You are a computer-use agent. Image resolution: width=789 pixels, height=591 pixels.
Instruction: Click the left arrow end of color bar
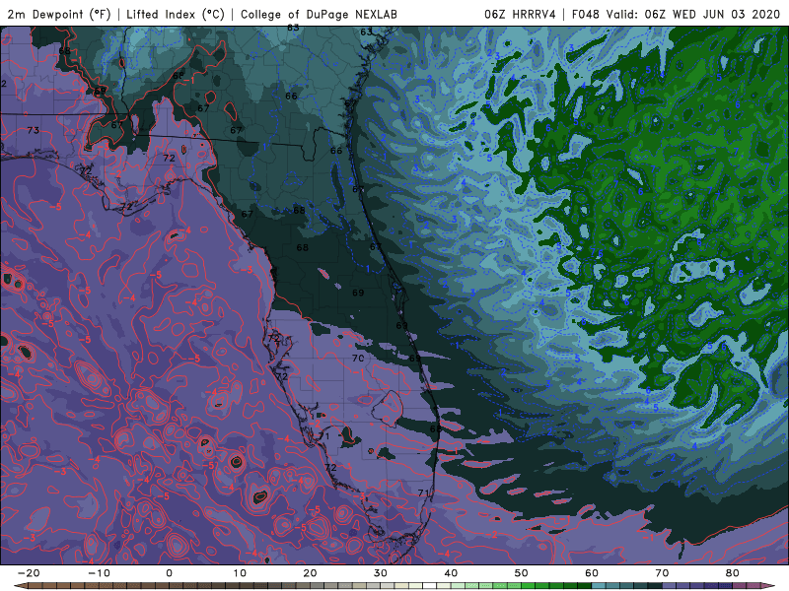pos(20,586)
